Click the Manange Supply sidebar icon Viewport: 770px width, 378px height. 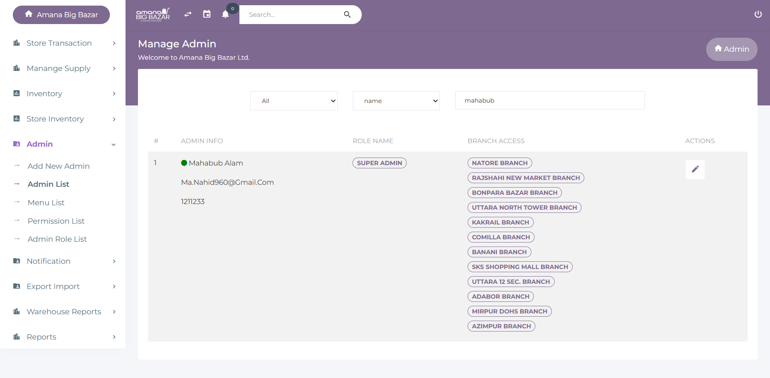click(16, 68)
